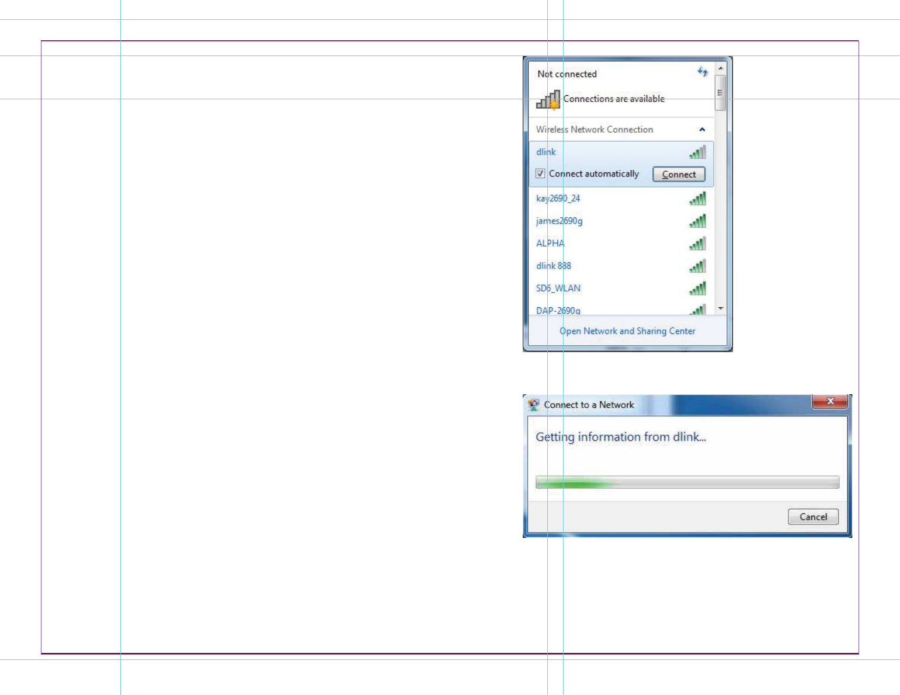Click the scroll up arrow in network list
The width and height of the screenshot is (900, 695).
[721, 68]
